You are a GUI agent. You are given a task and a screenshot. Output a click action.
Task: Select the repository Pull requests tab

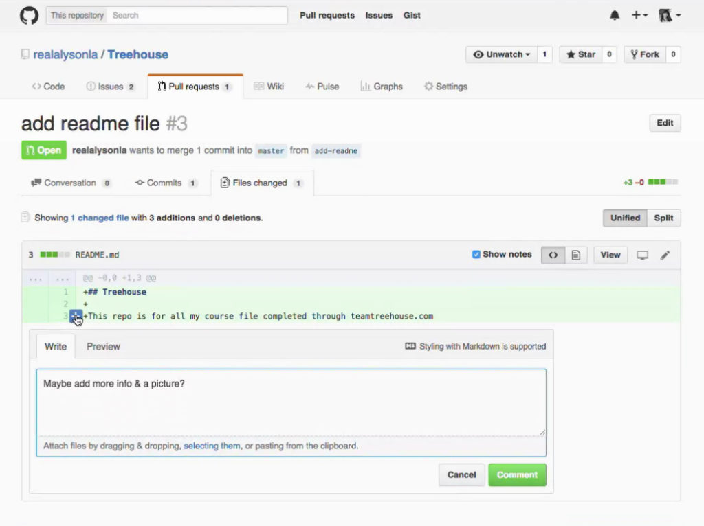pyautogui.click(x=195, y=87)
